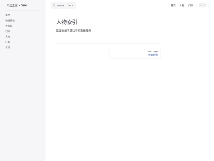Select 总览 in the sidebar

coord(8,15)
